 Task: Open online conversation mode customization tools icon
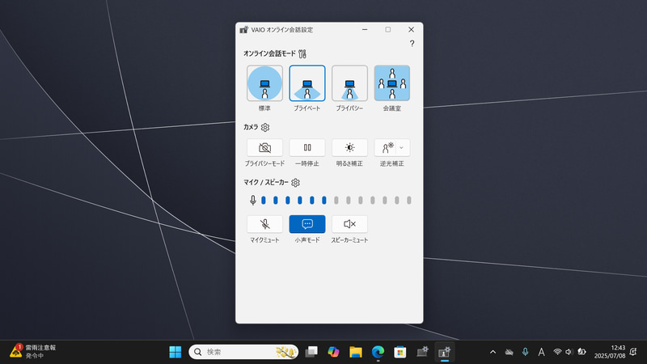pyautogui.click(x=302, y=53)
